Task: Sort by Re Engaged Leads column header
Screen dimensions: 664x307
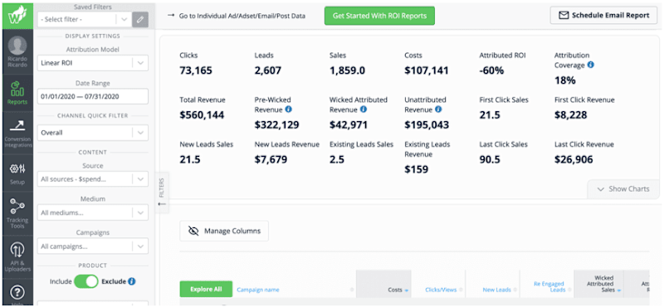Action: [549, 287]
